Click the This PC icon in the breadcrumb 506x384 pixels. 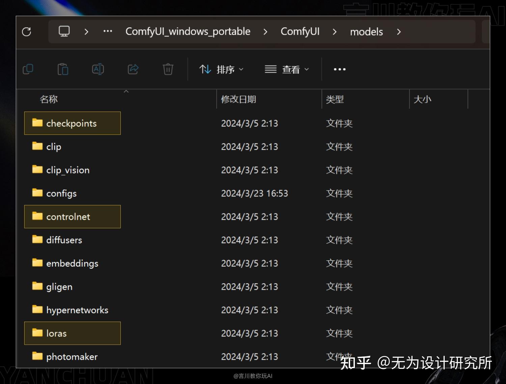(x=64, y=31)
